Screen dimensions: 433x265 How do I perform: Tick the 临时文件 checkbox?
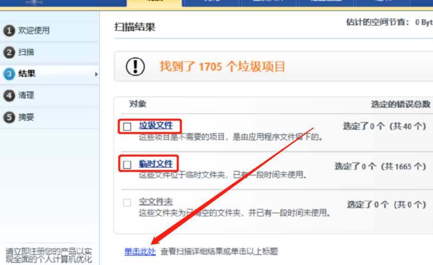[x=127, y=165]
